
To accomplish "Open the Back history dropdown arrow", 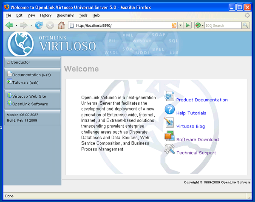I will point(16,26).
